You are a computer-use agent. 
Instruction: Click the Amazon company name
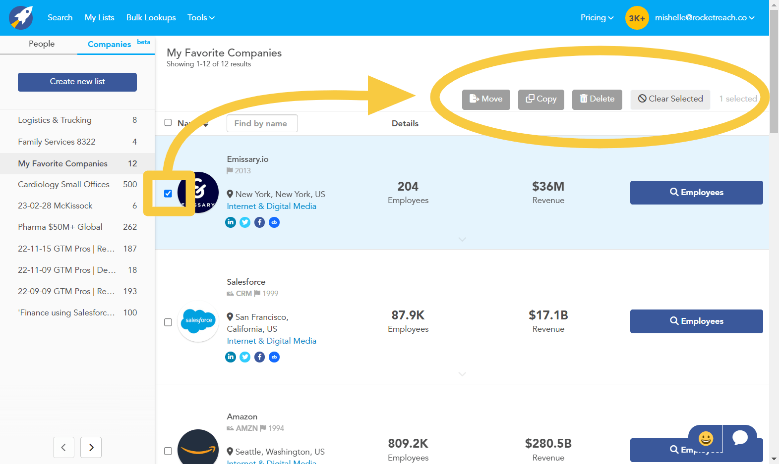(x=242, y=417)
